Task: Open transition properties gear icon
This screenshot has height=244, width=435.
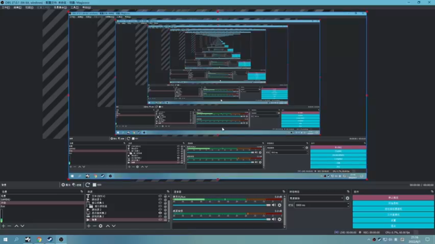Action: tap(347, 198)
